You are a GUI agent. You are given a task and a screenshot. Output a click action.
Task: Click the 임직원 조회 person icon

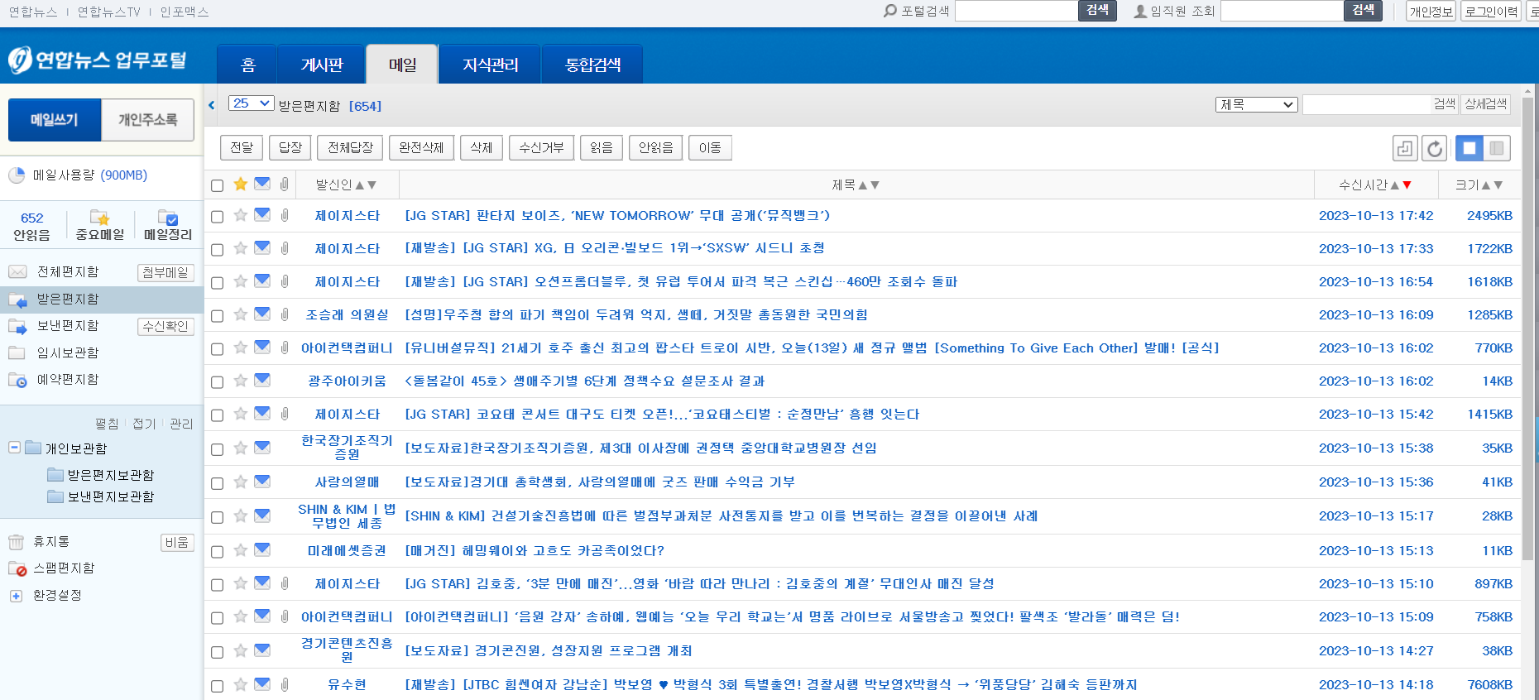coord(1140,11)
